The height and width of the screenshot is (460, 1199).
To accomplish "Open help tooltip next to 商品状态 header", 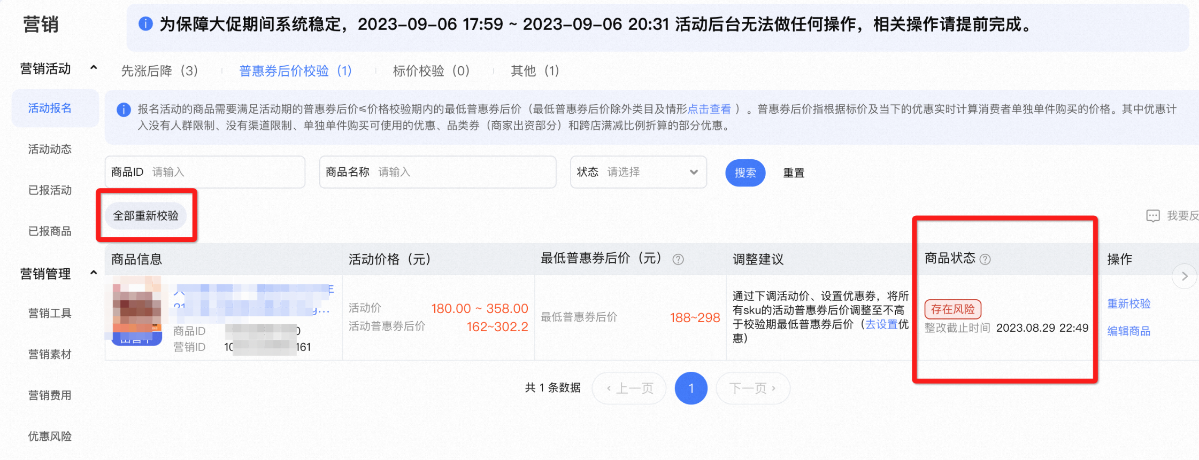I will tap(985, 260).
